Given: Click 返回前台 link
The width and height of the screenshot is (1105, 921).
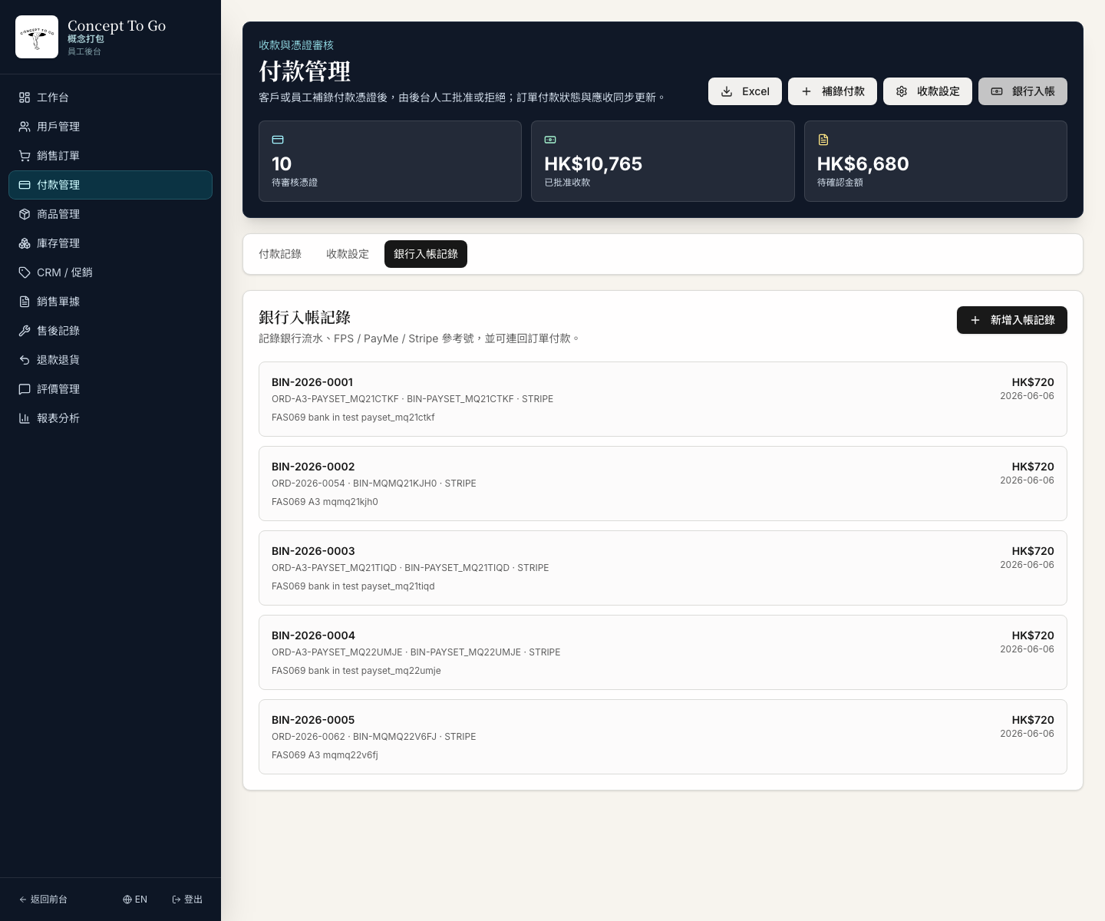Looking at the screenshot, I should (x=43, y=900).
